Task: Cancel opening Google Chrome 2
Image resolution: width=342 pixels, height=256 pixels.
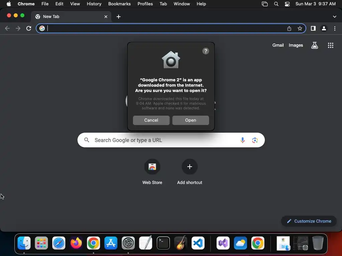Action: pyautogui.click(x=151, y=120)
